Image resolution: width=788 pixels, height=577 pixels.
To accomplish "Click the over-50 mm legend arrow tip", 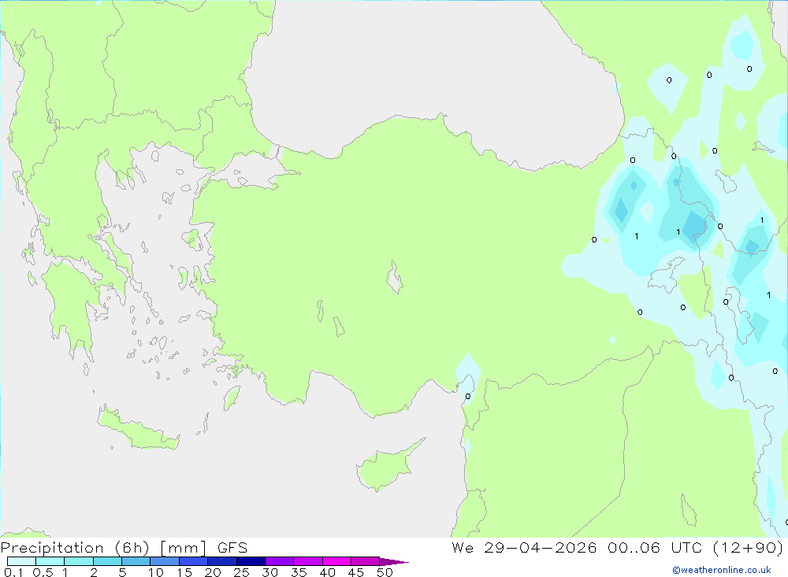I will pyautogui.click(x=395, y=561).
